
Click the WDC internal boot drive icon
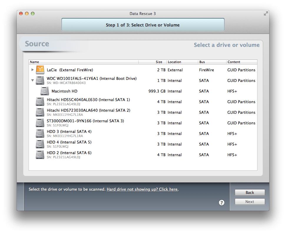coord(40,80)
